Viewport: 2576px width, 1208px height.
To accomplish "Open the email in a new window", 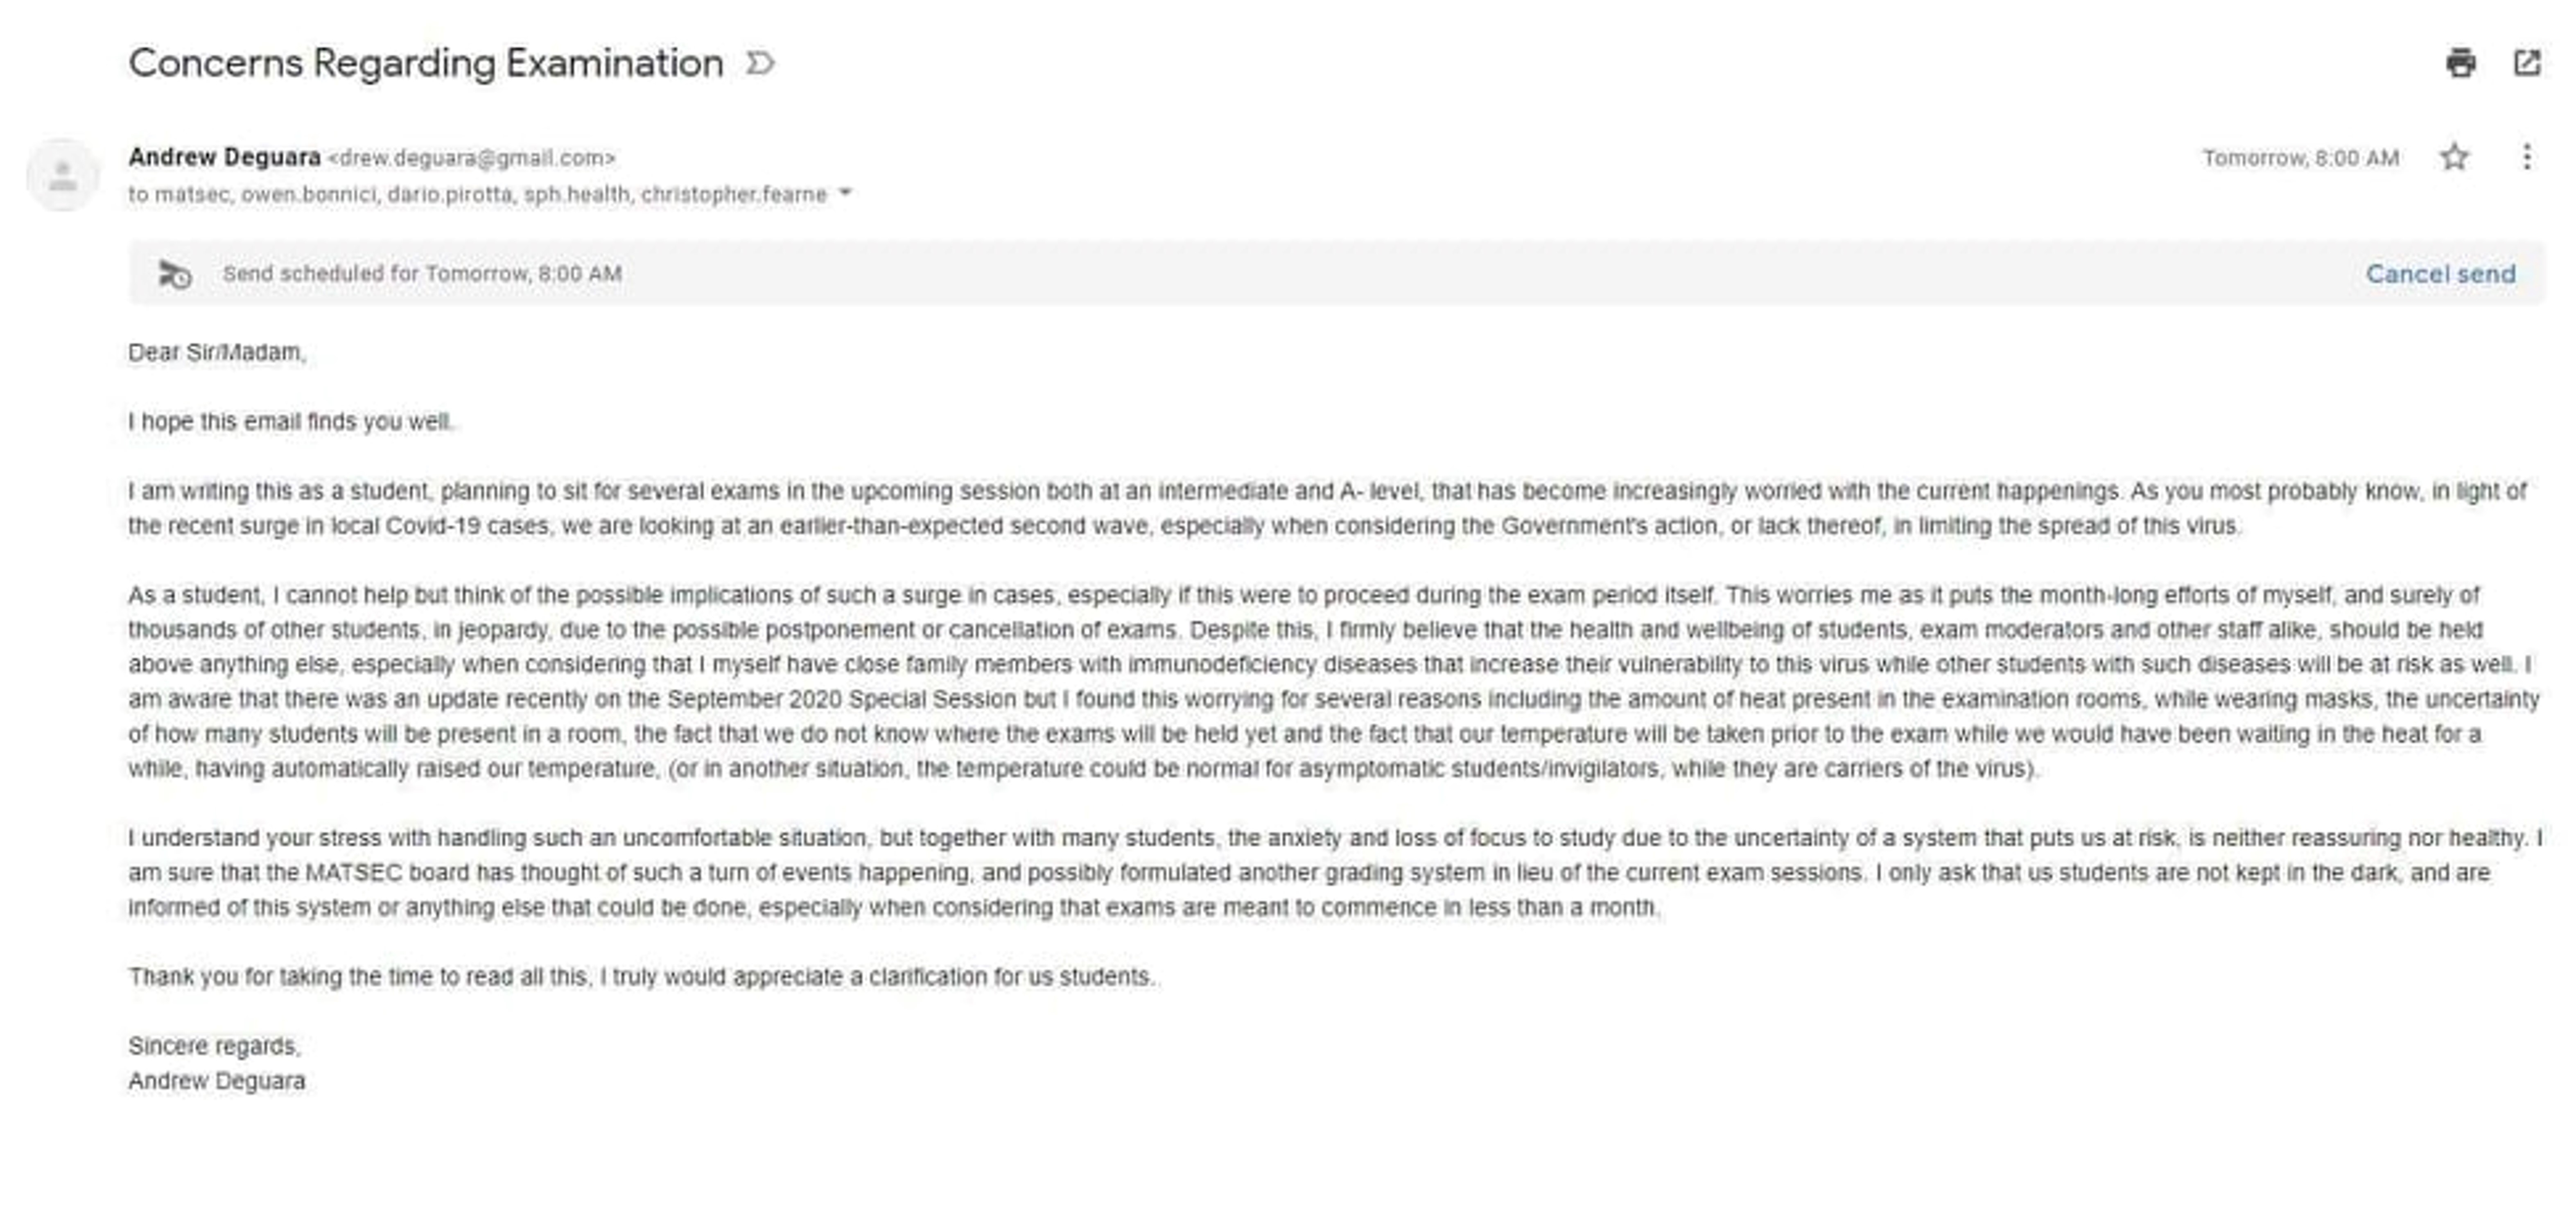I will pyautogui.click(x=2527, y=63).
